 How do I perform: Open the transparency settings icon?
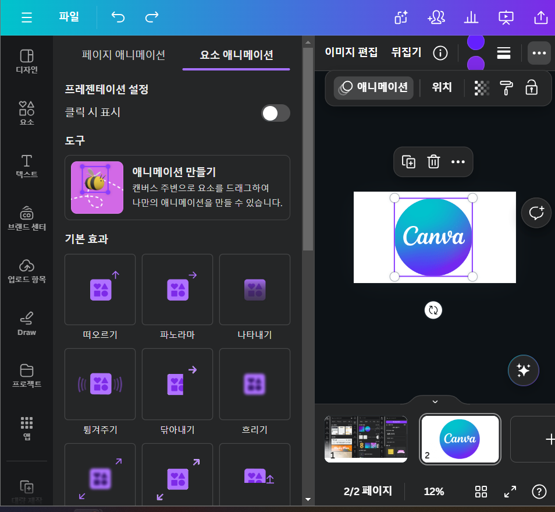[482, 88]
